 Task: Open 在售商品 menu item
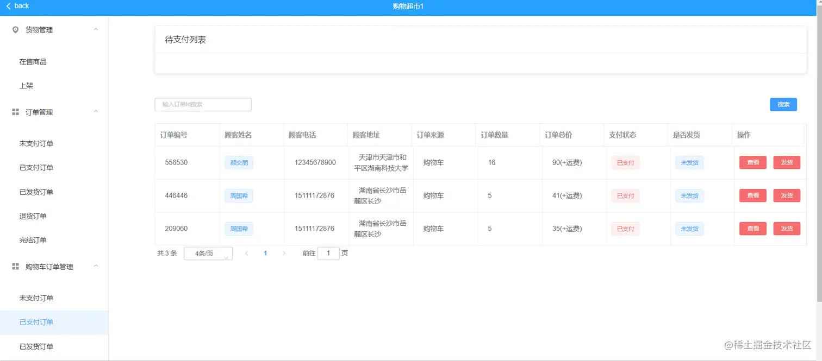(x=54, y=62)
